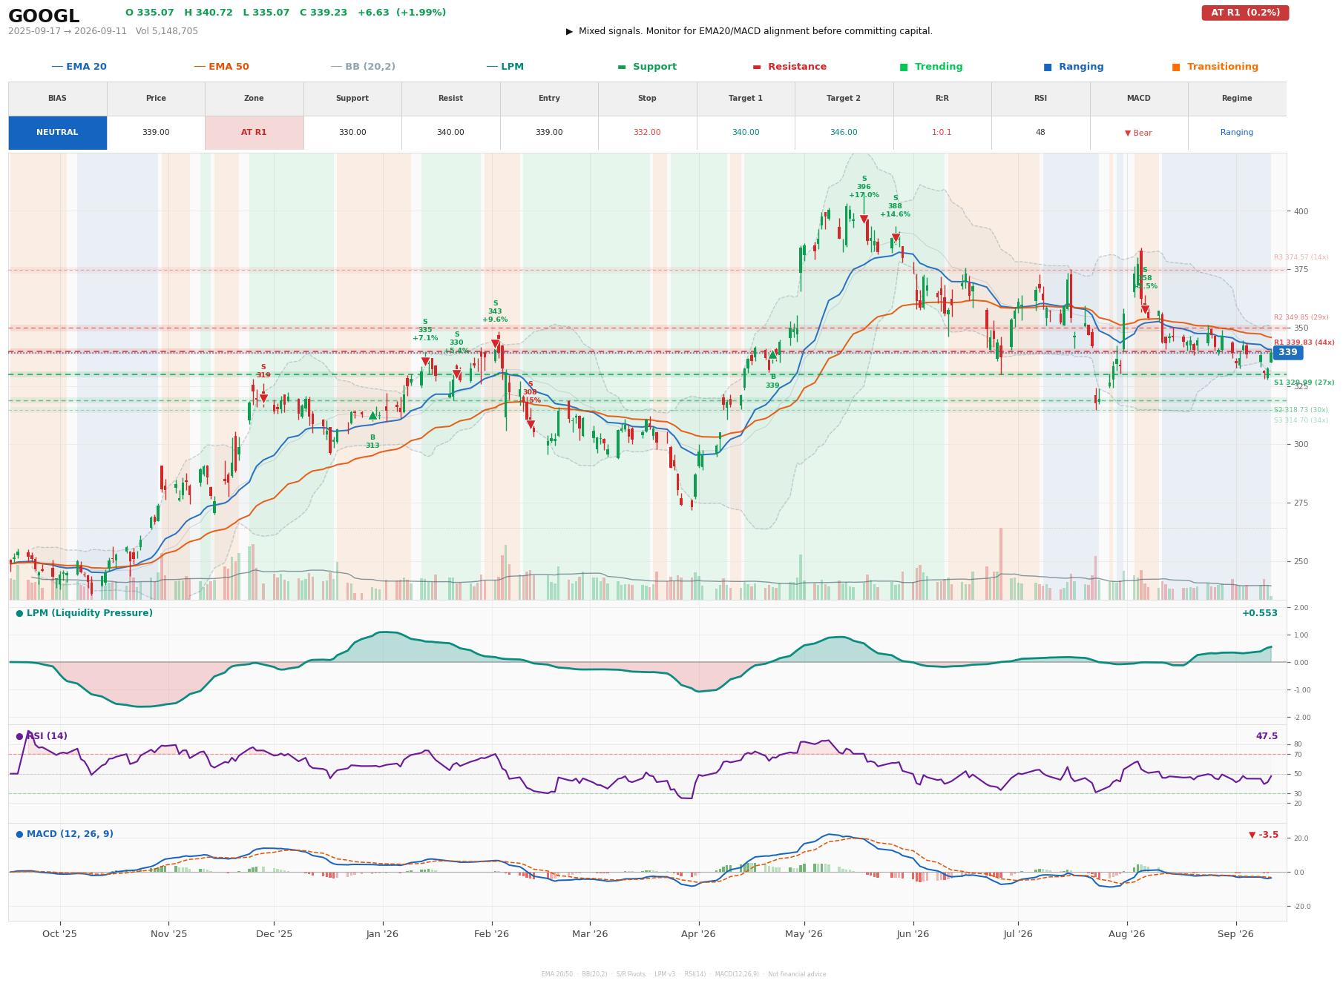Click the Jan '26 date axis label
The height and width of the screenshot is (986, 1343).
(x=382, y=934)
